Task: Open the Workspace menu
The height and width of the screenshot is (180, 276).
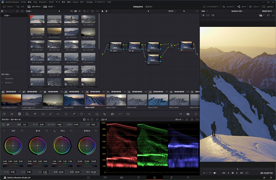Action: (99, 2)
